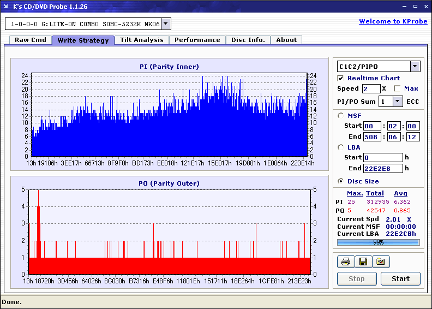Switch to the Raw Cmd tab
The height and width of the screenshot is (309, 432).
(x=31, y=40)
